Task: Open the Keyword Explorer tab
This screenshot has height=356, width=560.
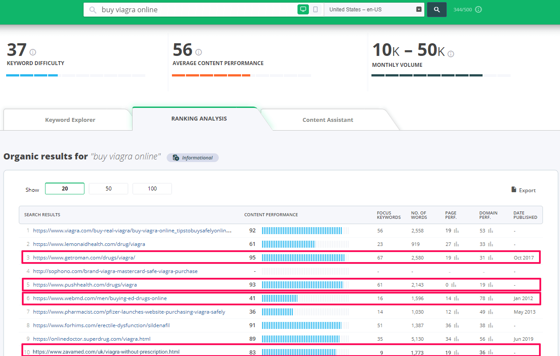Action: pos(70,120)
